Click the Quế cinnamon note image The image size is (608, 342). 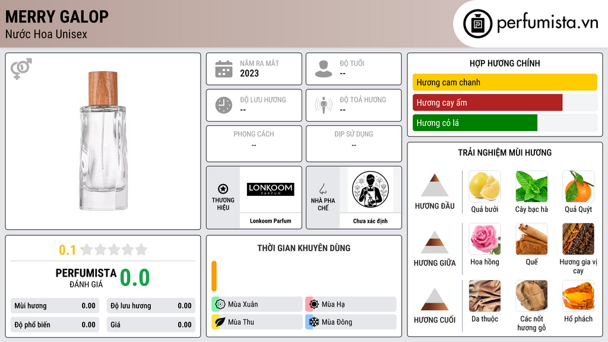tap(531, 239)
